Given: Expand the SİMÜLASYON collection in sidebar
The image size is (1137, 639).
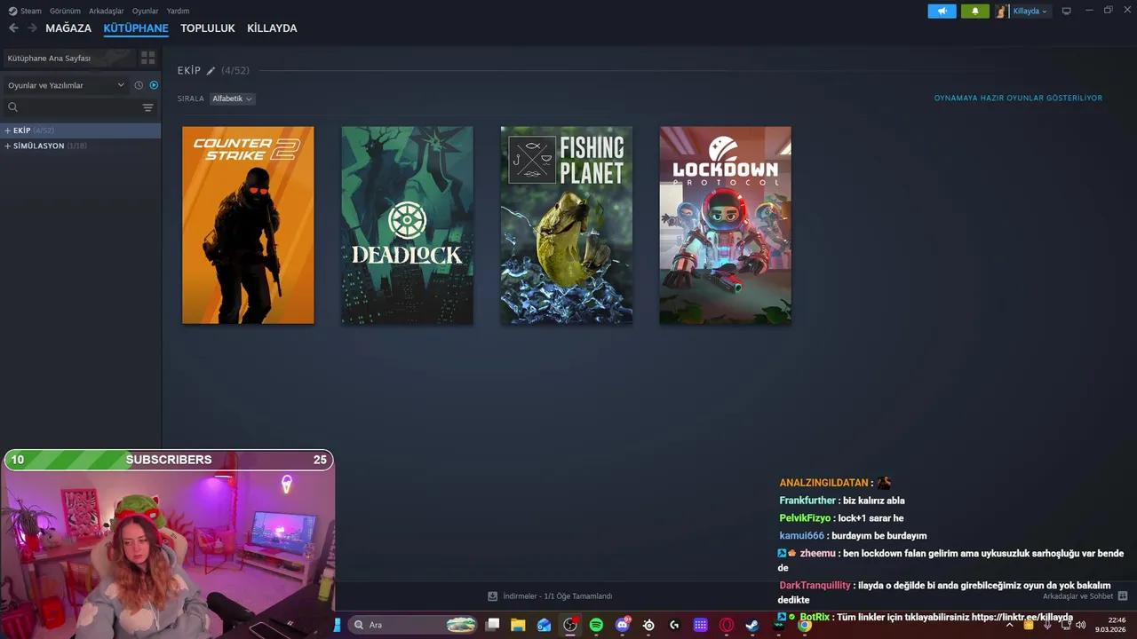Looking at the screenshot, I should pyautogui.click(x=8, y=146).
